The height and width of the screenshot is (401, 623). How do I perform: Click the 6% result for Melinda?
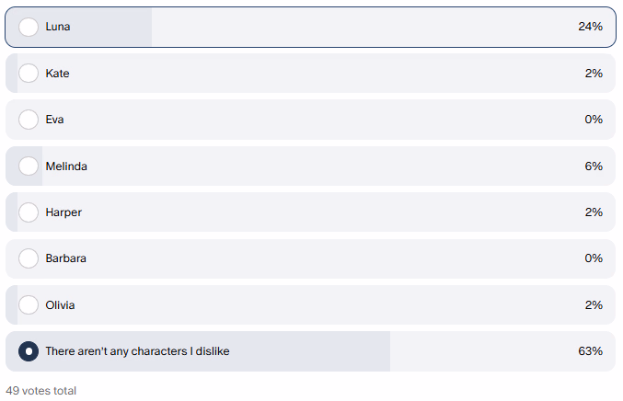point(594,166)
